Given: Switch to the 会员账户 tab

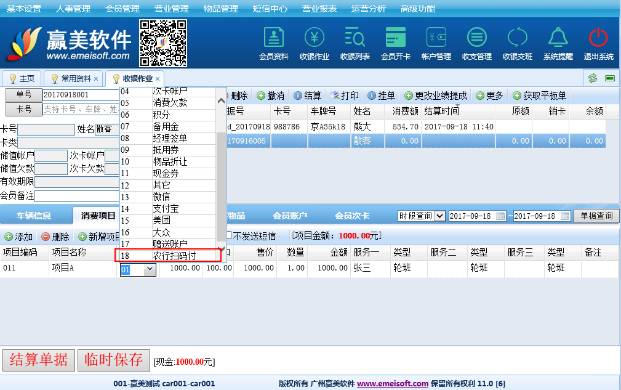Looking at the screenshot, I should tap(290, 216).
